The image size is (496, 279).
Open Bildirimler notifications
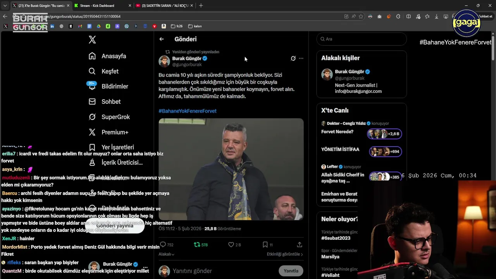pyautogui.click(x=108, y=86)
